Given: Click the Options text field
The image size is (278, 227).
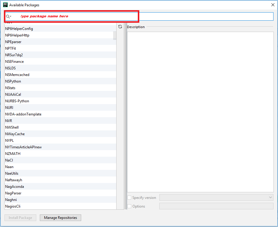Looking at the screenshot, I should coord(216,206).
